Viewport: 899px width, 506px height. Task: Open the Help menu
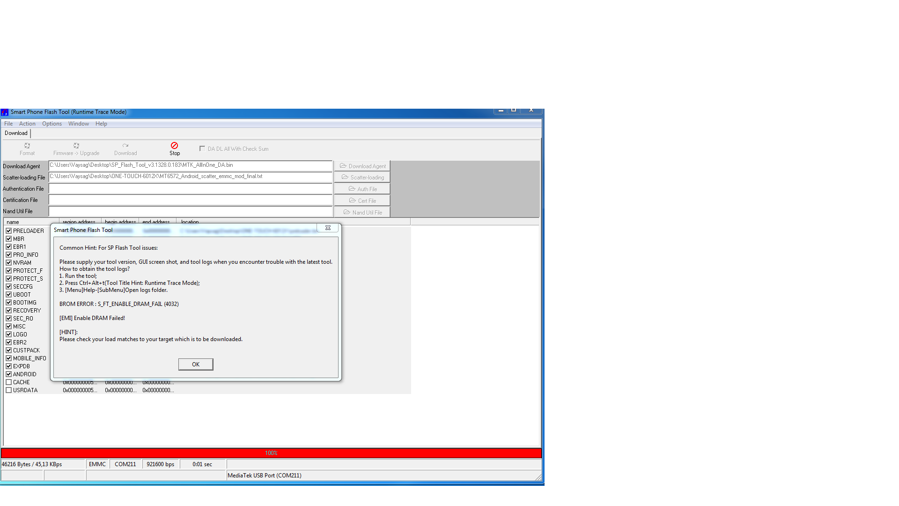pyautogui.click(x=101, y=124)
